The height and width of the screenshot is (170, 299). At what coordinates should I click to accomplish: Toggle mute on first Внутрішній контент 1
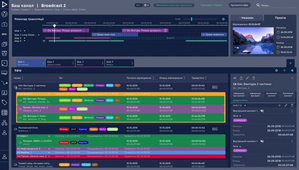262,111
